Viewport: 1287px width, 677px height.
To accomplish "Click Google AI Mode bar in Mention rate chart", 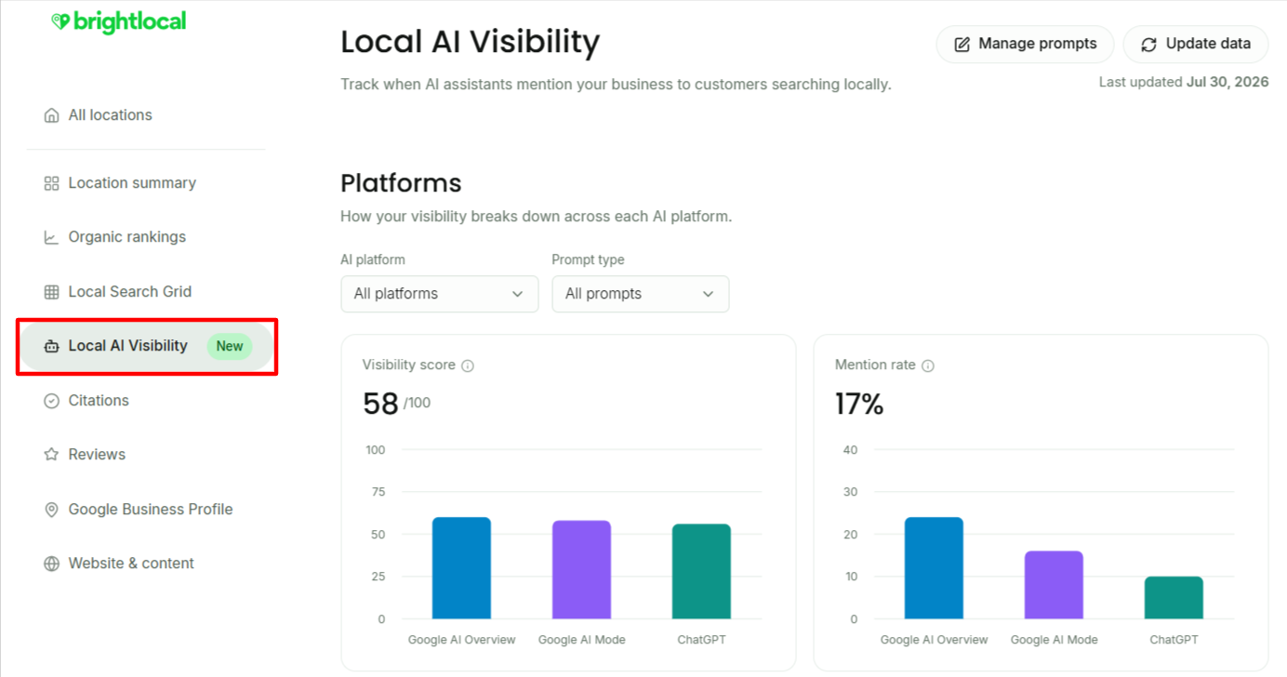I will 1054,585.
